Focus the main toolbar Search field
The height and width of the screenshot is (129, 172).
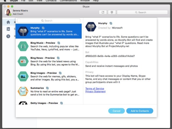(x=142, y=12)
